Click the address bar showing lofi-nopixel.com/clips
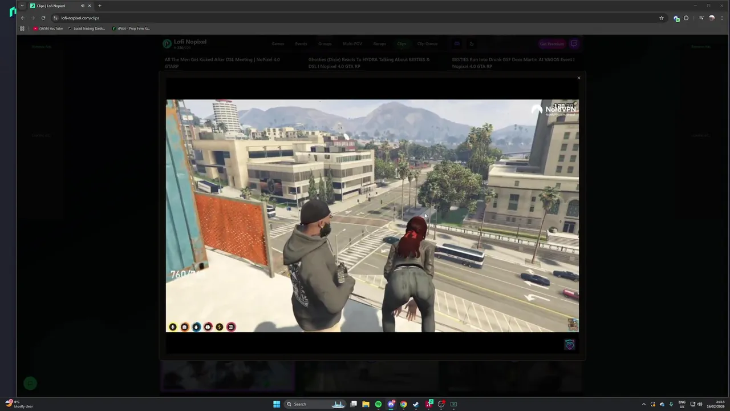 click(359, 18)
